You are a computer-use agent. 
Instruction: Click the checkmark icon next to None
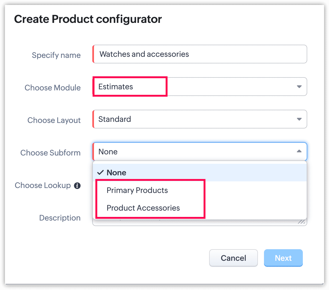(101, 173)
